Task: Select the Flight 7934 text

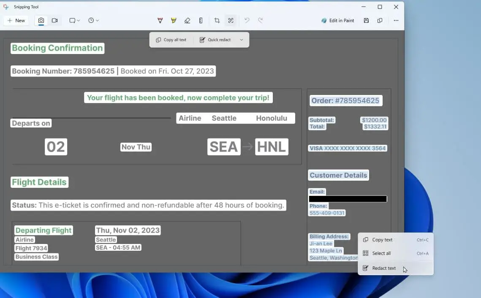Action: [x=31, y=248]
